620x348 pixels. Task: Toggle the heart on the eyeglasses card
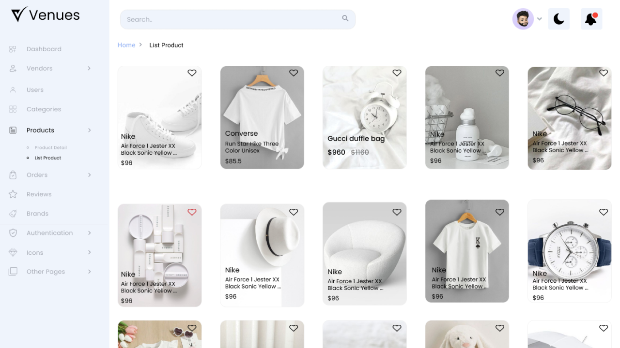pos(604,73)
